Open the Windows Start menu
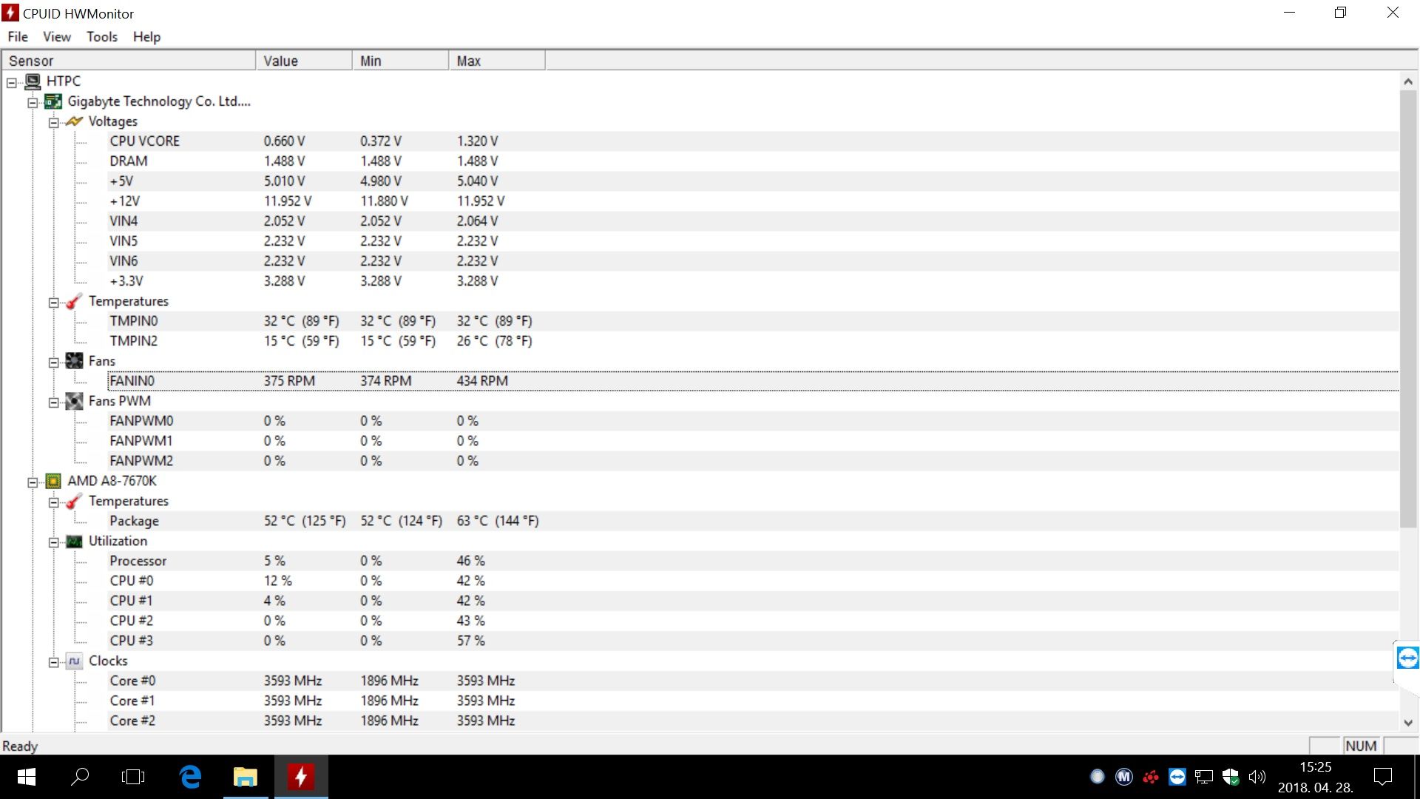Image resolution: width=1420 pixels, height=799 pixels. (27, 777)
